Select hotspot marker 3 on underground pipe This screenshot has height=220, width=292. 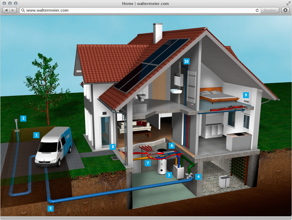click(x=50, y=208)
